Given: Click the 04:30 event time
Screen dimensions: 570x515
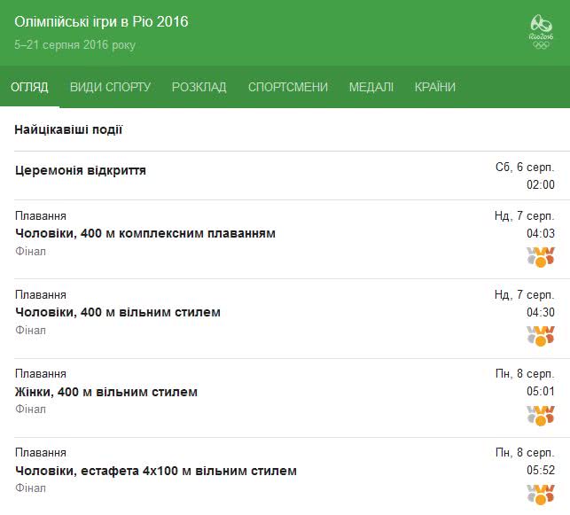Looking at the screenshot, I should (x=541, y=312).
